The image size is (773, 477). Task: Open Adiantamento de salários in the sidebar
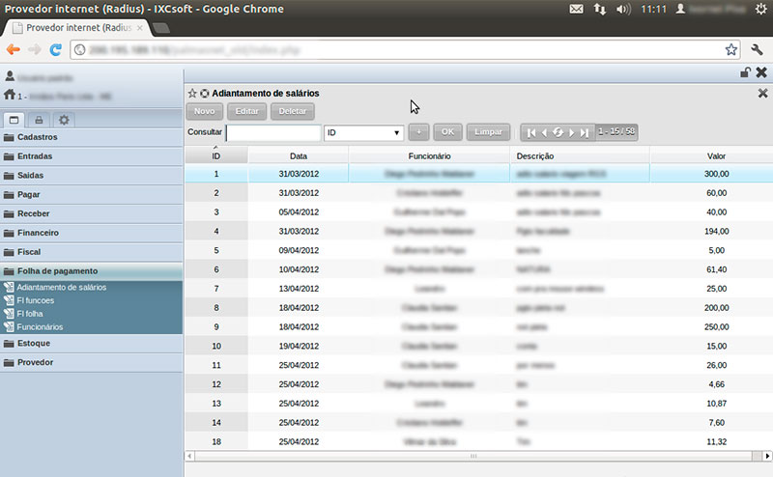coord(61,287)
